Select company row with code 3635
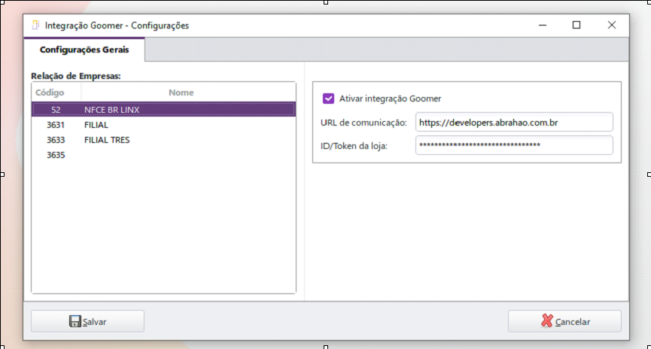 [163, 155]
